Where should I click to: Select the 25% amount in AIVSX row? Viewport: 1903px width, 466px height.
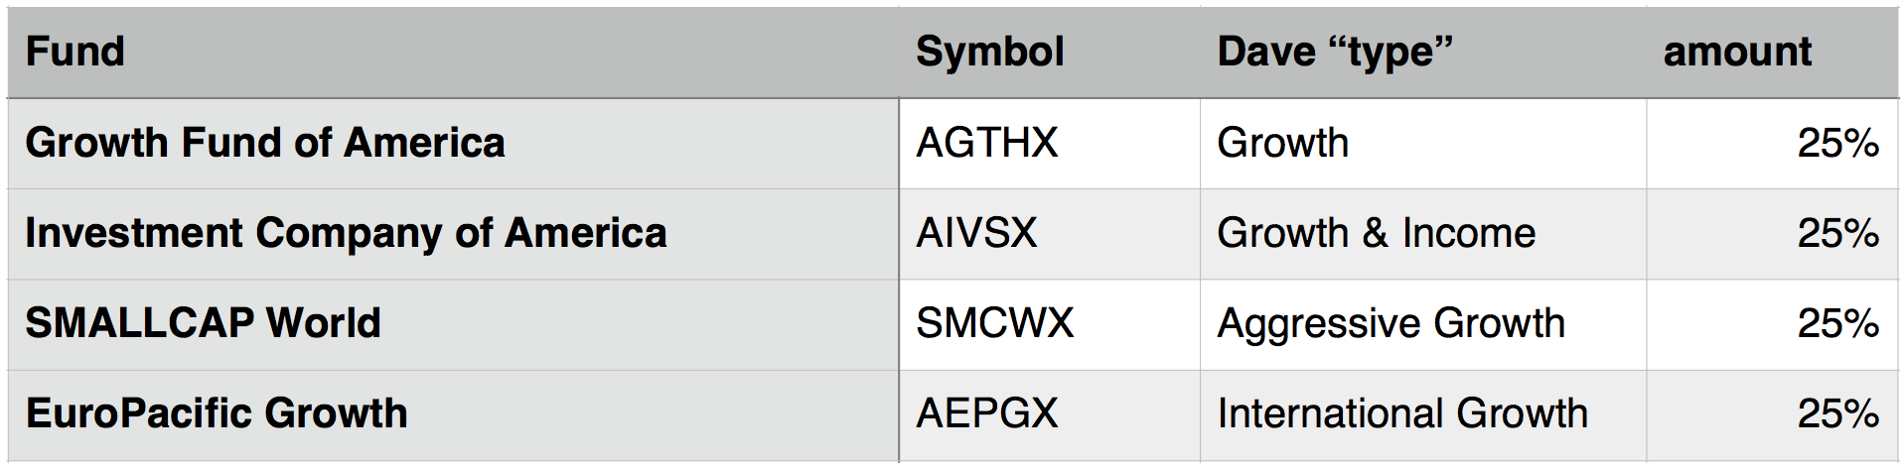[1772, 234]
